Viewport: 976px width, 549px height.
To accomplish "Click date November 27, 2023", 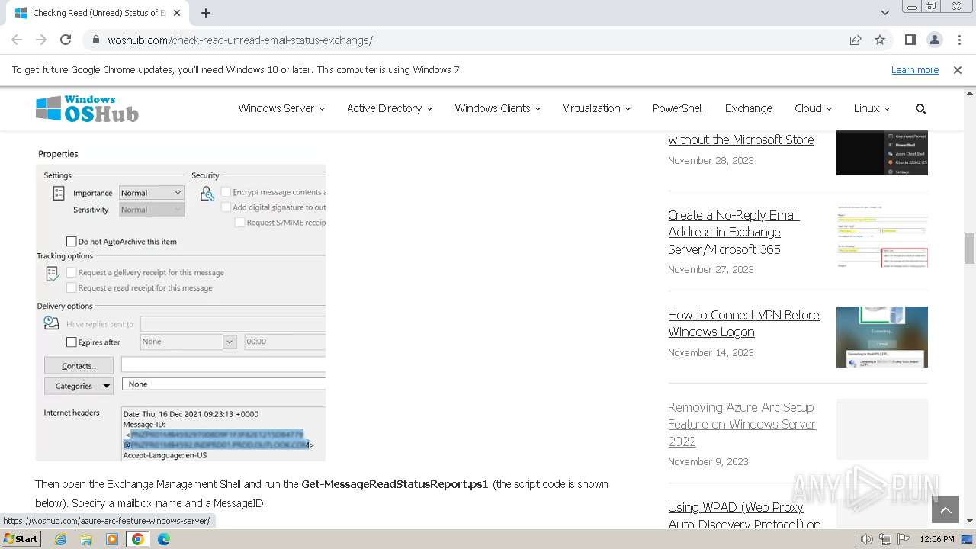I will [711, 270].
